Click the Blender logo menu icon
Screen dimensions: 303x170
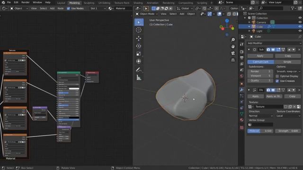click(3, 2)
